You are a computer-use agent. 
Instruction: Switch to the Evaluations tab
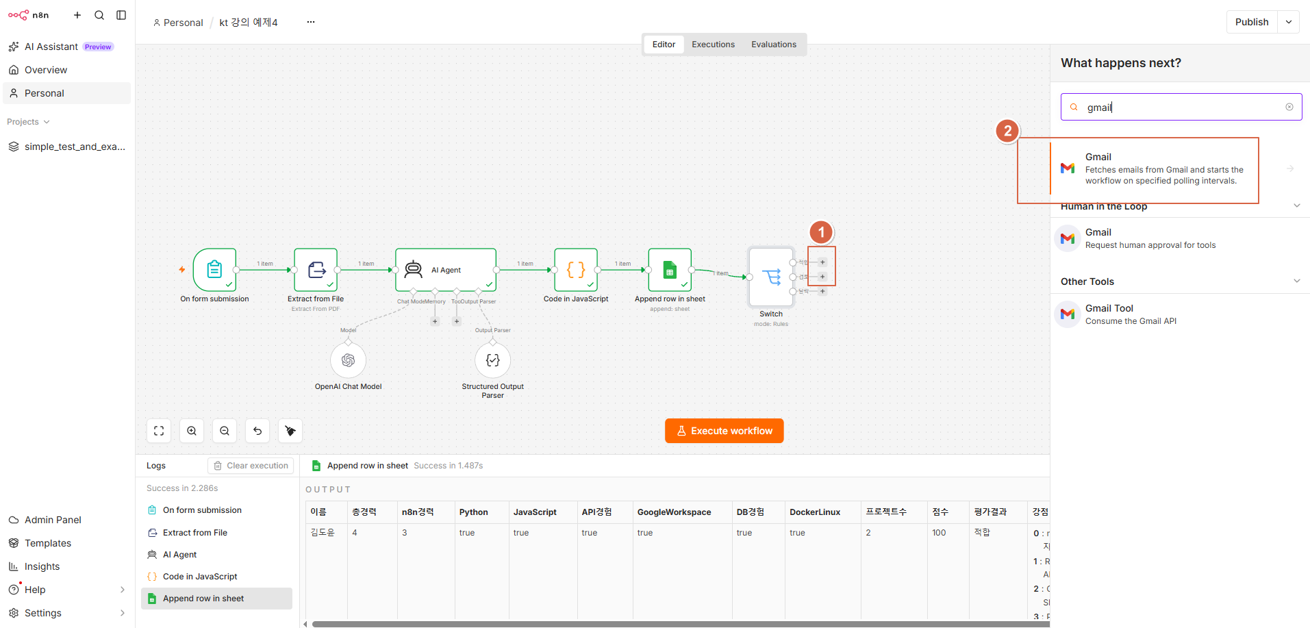point(774,45)
